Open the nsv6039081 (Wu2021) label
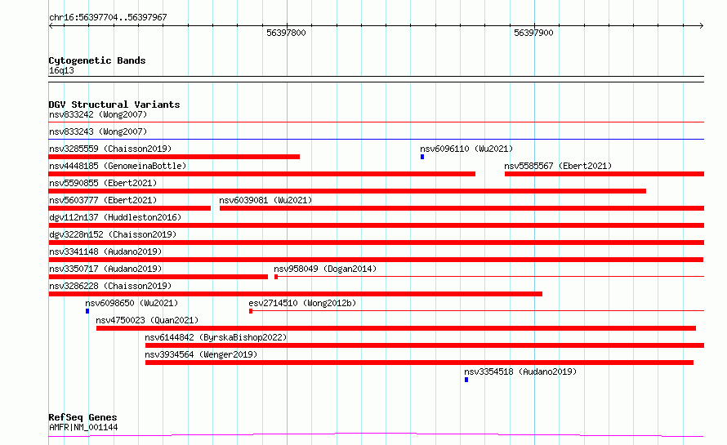The image size is (727, 445). point(265,200)
